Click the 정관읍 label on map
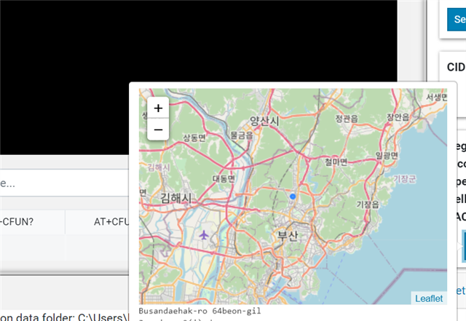Image resolution: width=466 pixels, height=321 pixels. point(347,119)
